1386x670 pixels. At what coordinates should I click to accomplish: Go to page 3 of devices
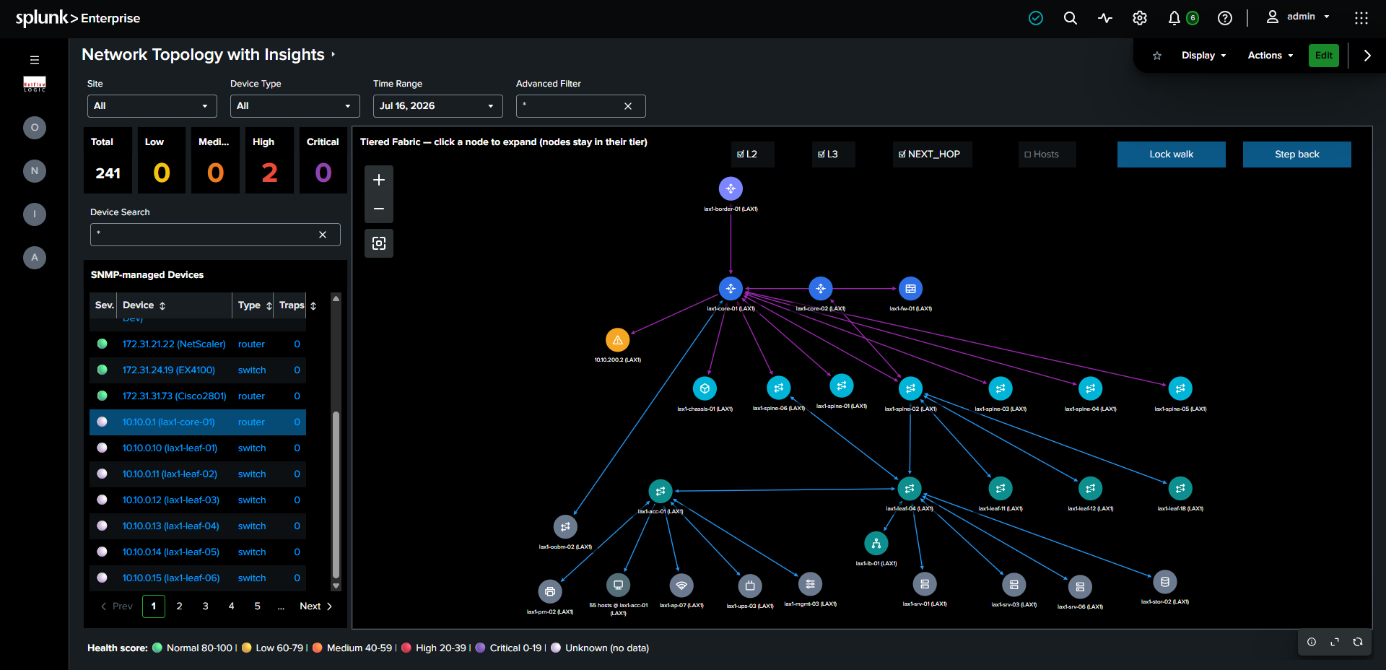206,606
